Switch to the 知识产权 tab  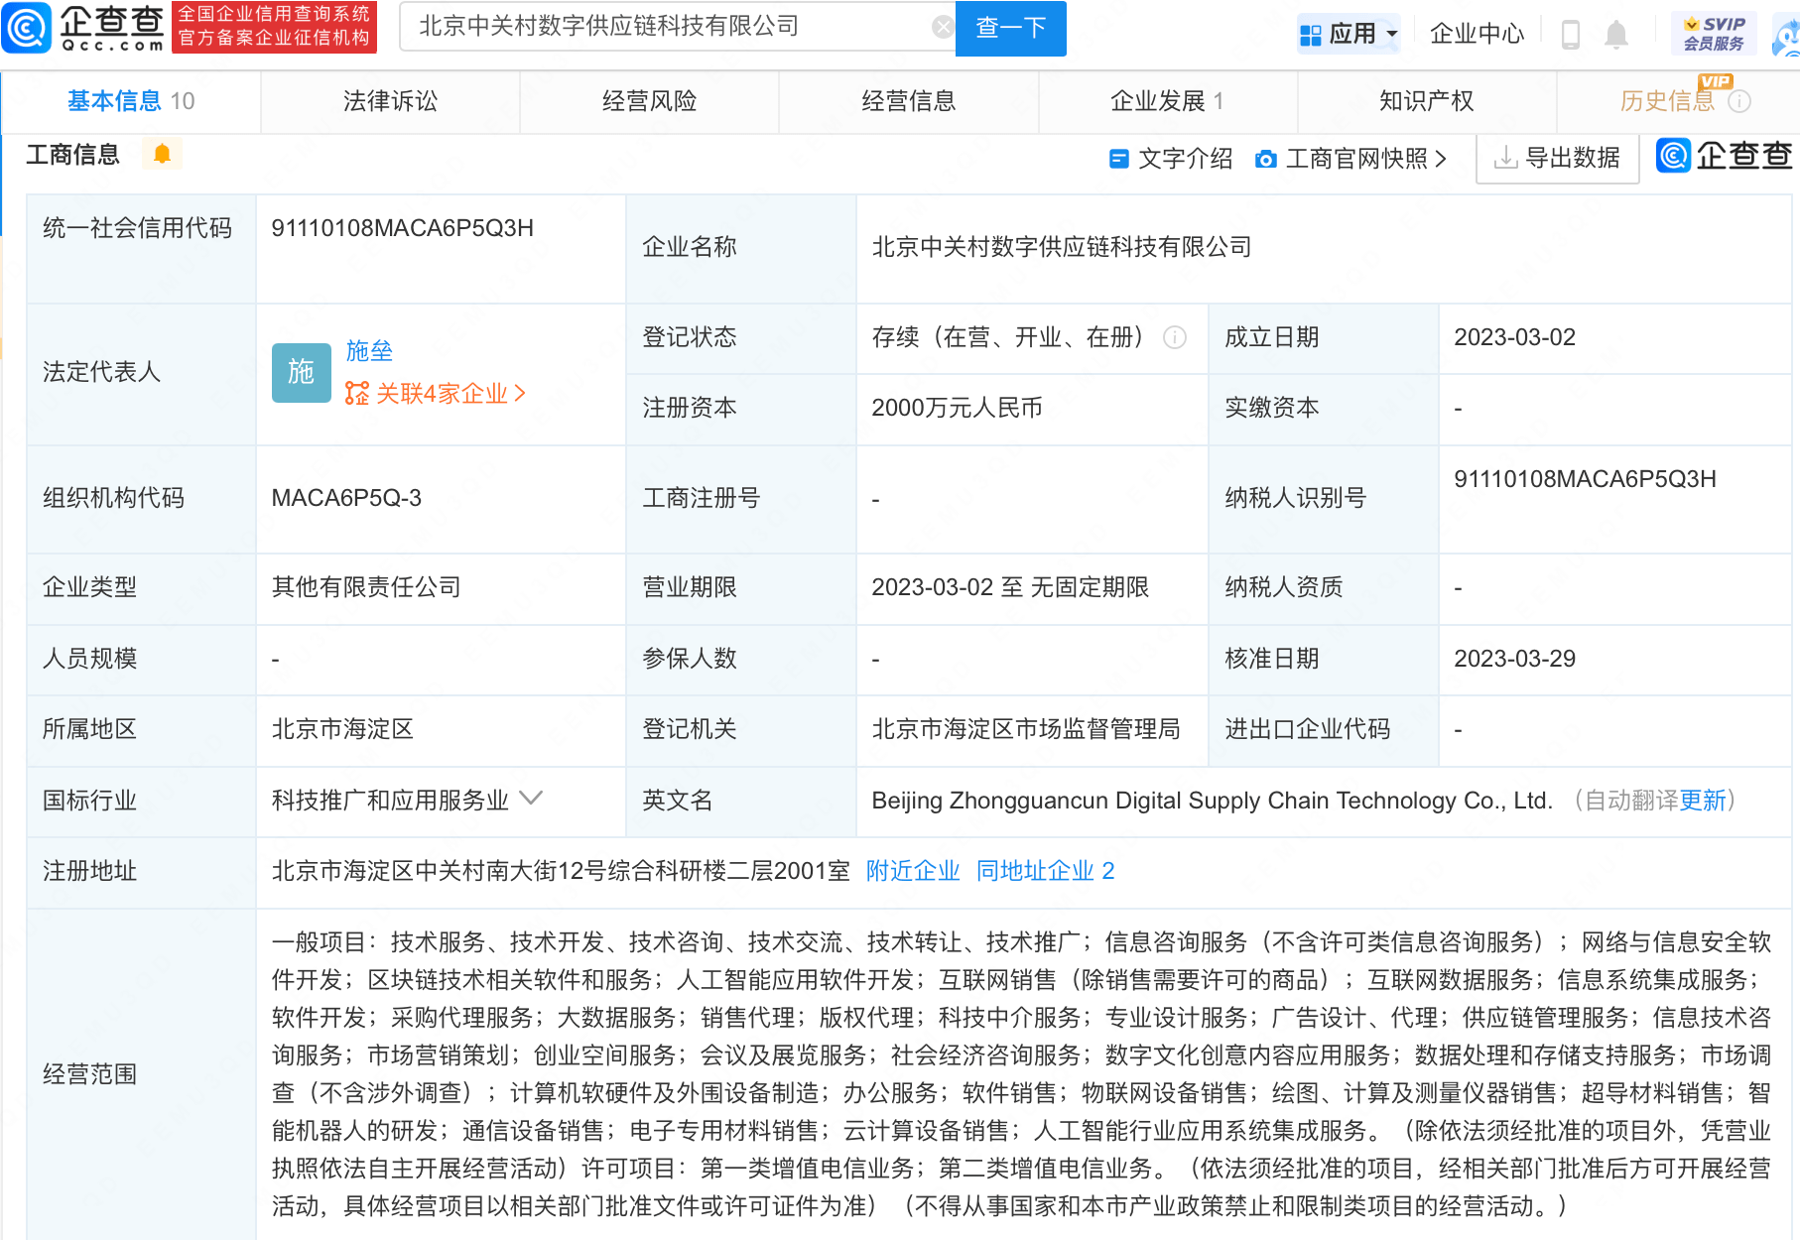click(x=1426, y=101)
